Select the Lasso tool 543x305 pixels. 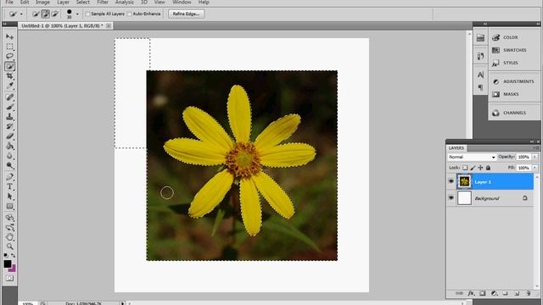point(9,56)
